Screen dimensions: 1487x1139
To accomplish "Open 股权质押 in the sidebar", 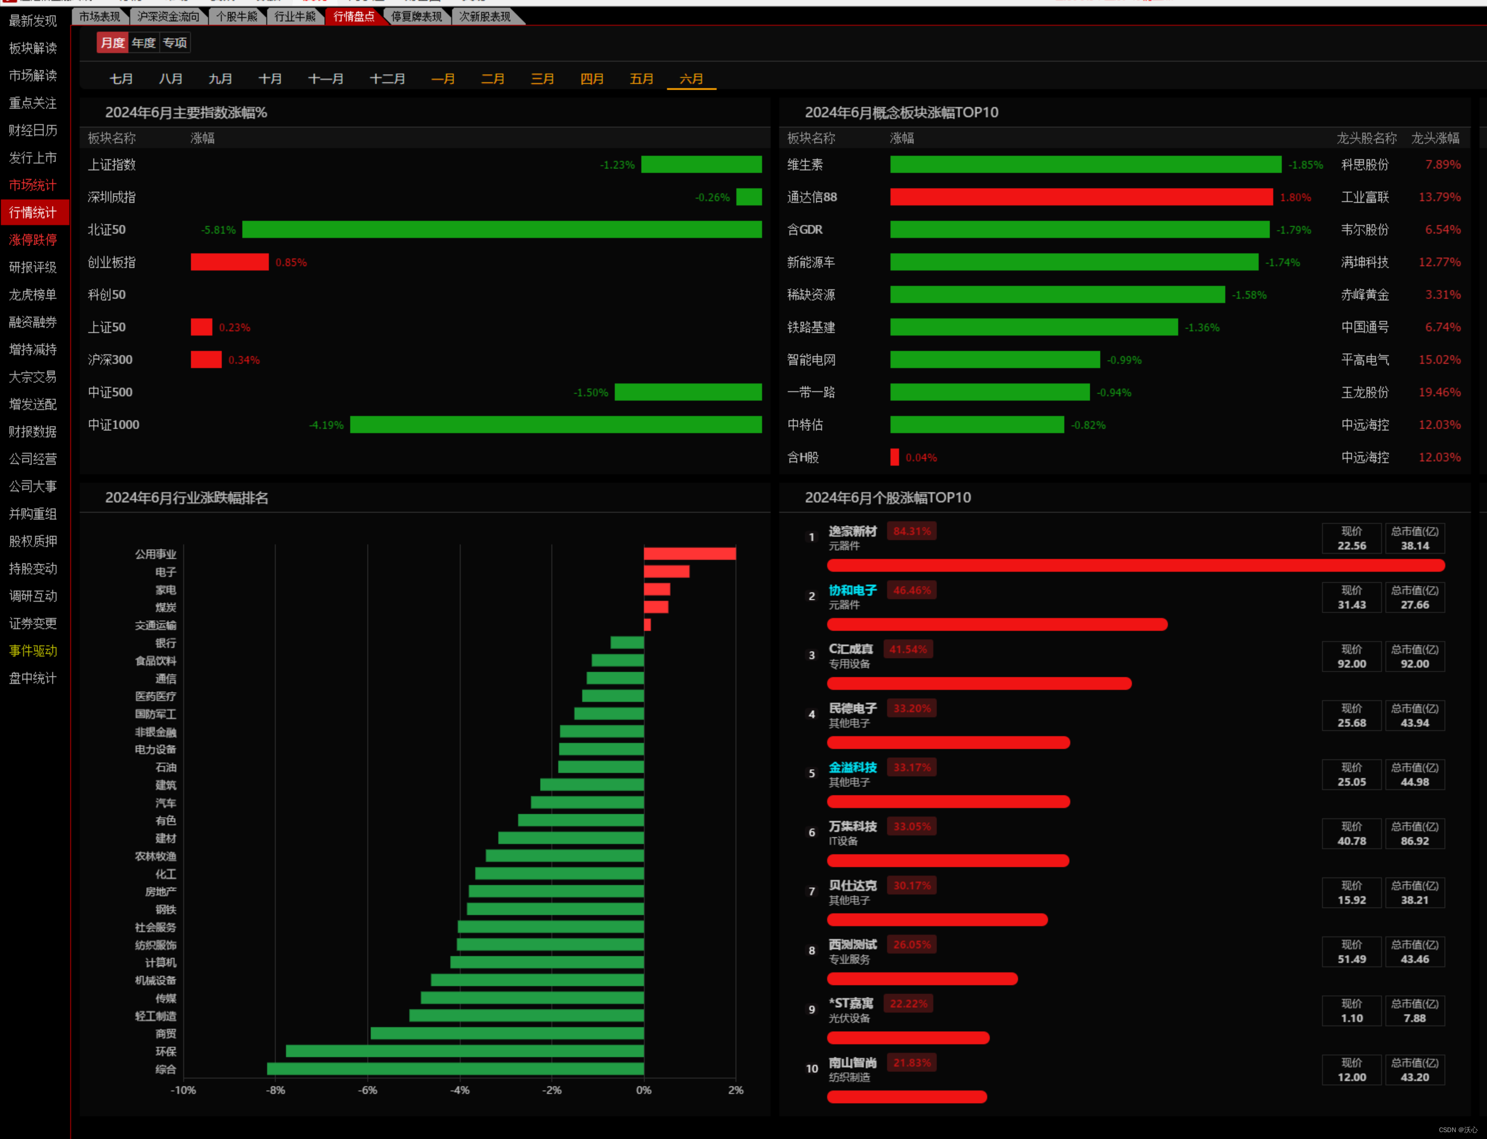I will pos(33,541).
